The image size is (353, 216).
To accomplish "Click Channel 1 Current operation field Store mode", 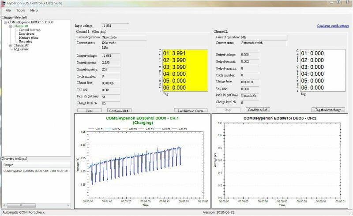I will click(x=124, y=37).
